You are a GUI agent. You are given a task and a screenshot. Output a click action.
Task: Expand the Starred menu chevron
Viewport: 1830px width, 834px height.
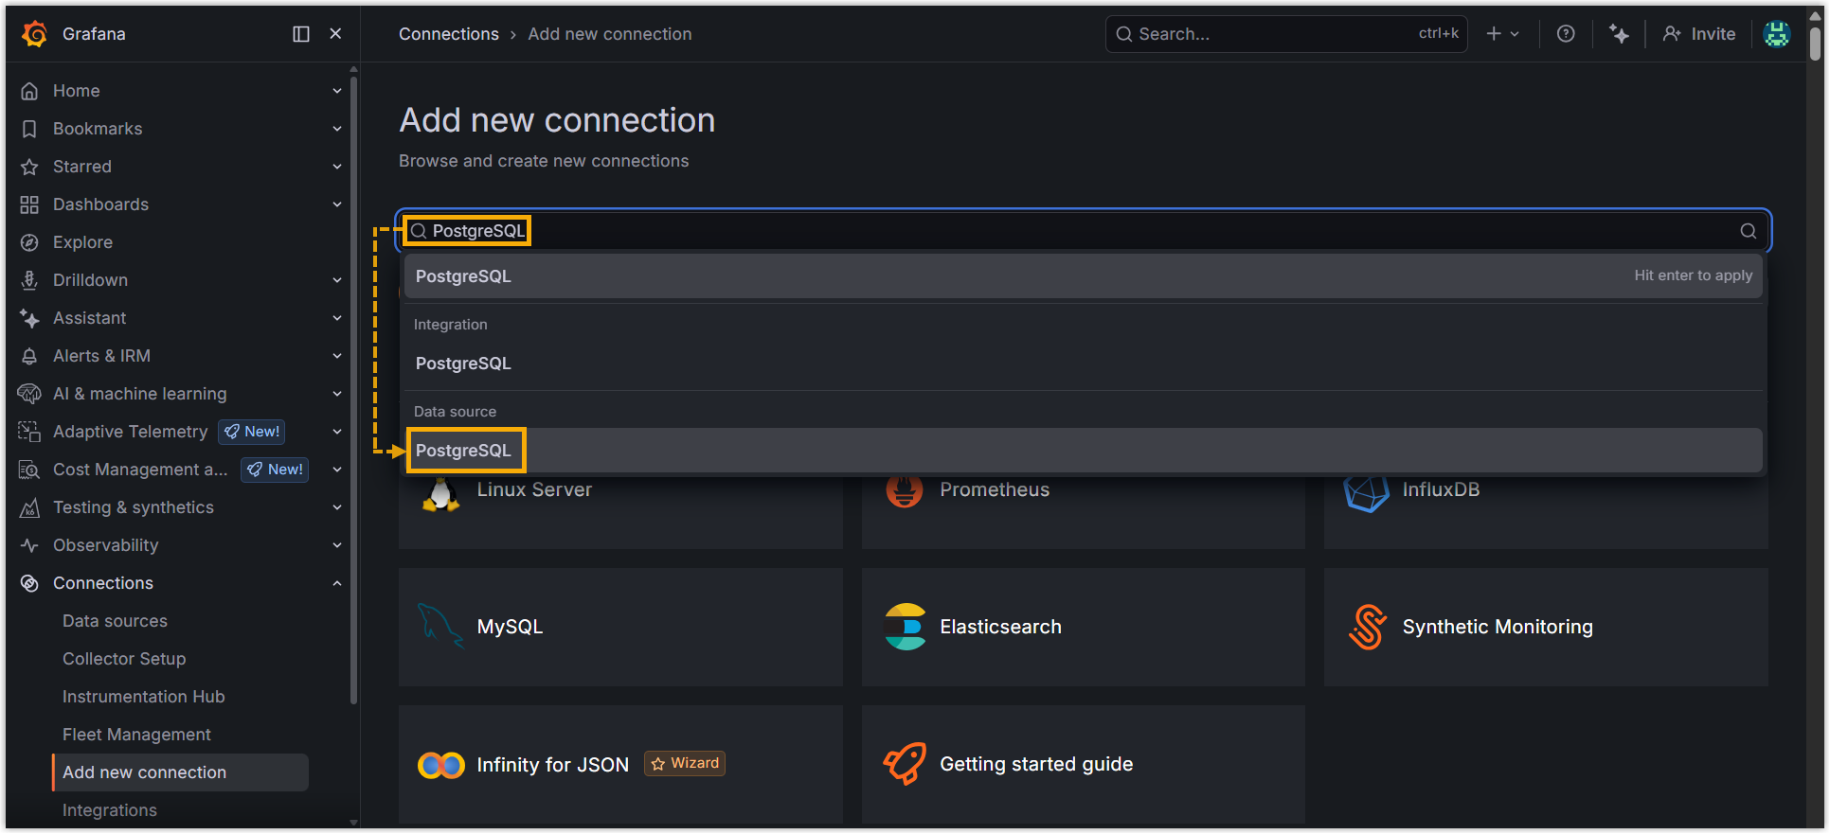(x=337, y=167)
